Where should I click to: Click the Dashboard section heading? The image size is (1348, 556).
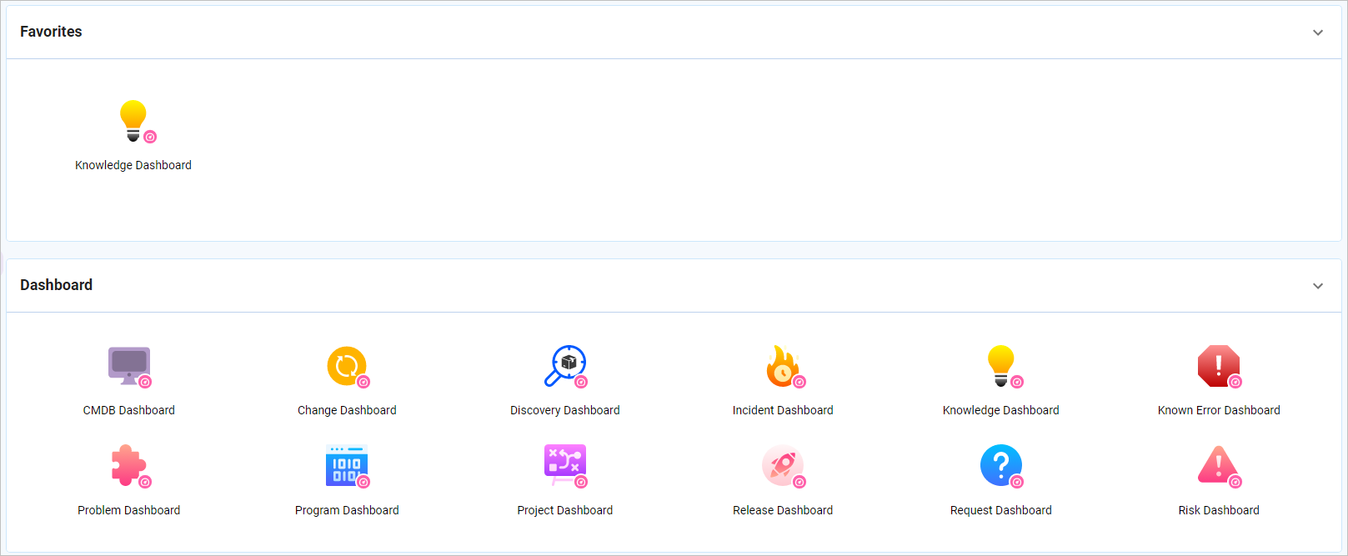(x=56, y=285)
